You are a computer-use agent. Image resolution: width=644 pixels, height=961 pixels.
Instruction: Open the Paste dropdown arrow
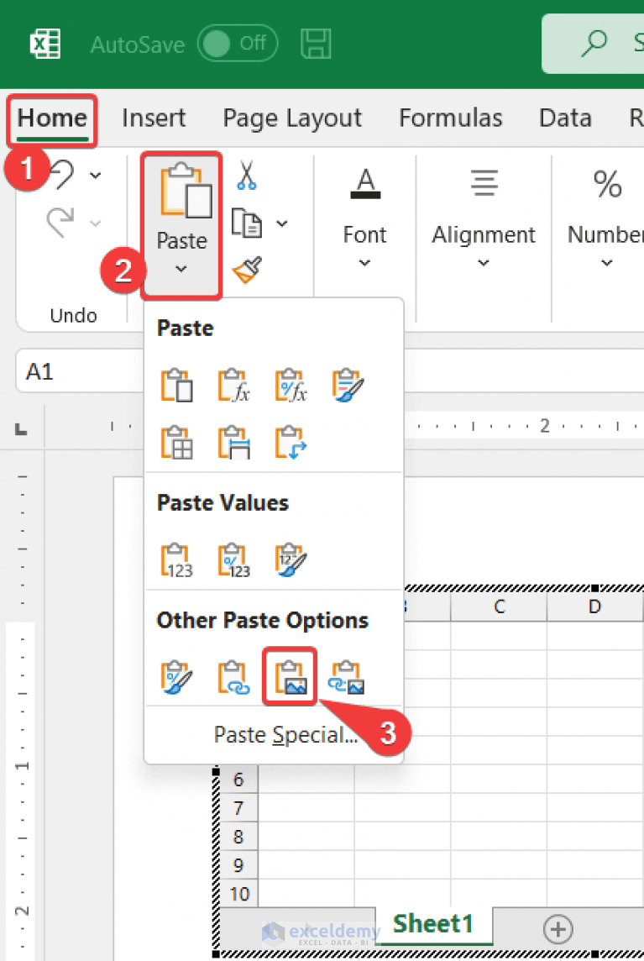(181, 269)
